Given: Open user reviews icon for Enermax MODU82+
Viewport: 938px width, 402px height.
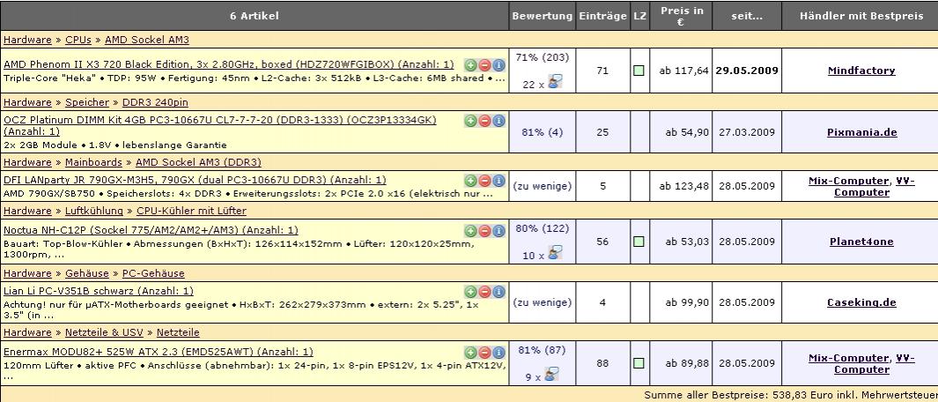Looking at the screenshot, I should pos(555,375).
